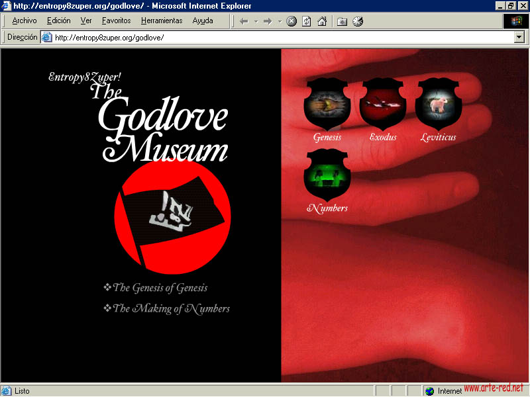
Task: Go to the Home page icon
Action: click(321, 21)
